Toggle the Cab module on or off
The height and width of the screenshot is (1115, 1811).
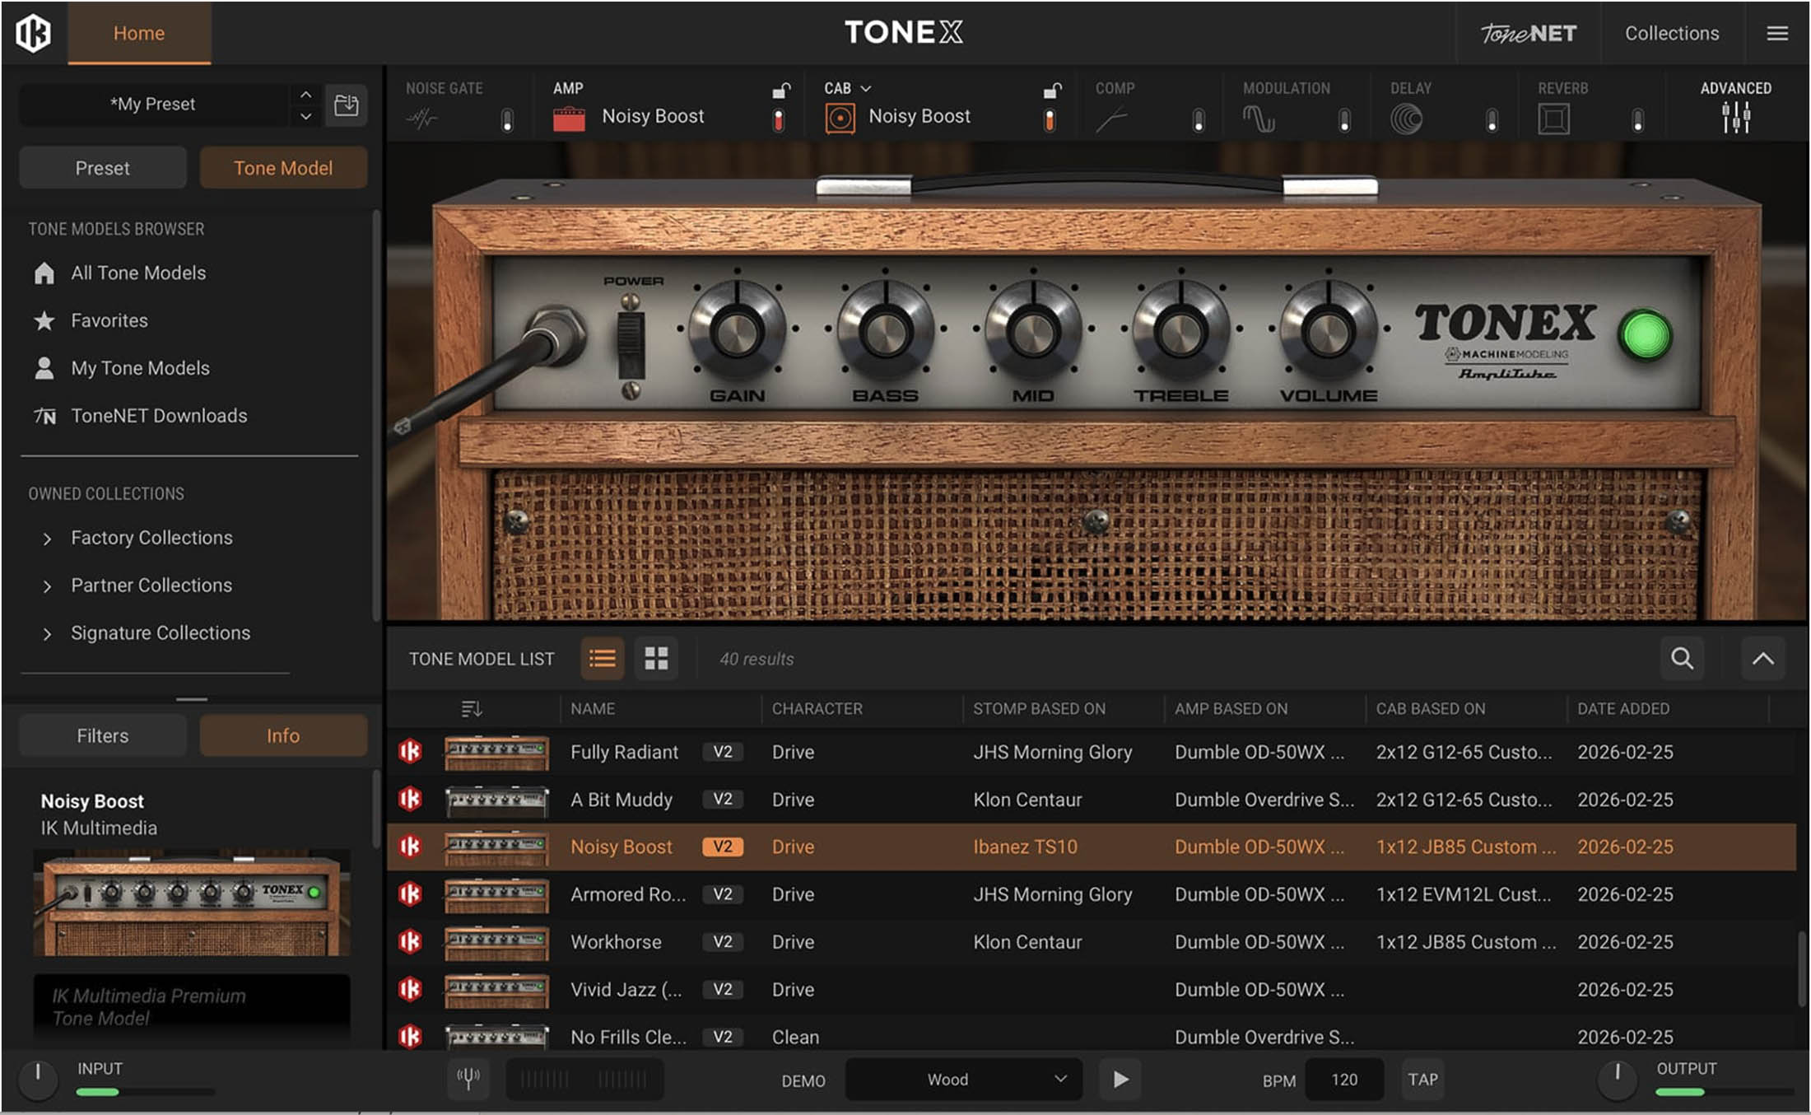pos(1051,119)
